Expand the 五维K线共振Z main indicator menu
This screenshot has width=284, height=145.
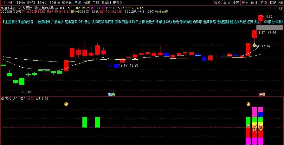(x=37, y=8)
